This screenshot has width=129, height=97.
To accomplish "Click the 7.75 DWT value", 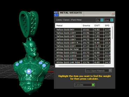I will (97, 49).
